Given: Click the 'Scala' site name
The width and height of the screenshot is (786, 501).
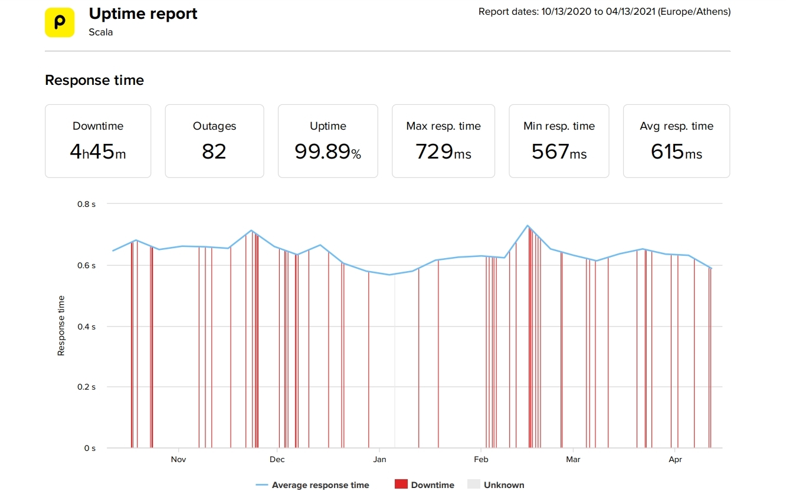Looking at the screenshot, I should pos(101,32).
